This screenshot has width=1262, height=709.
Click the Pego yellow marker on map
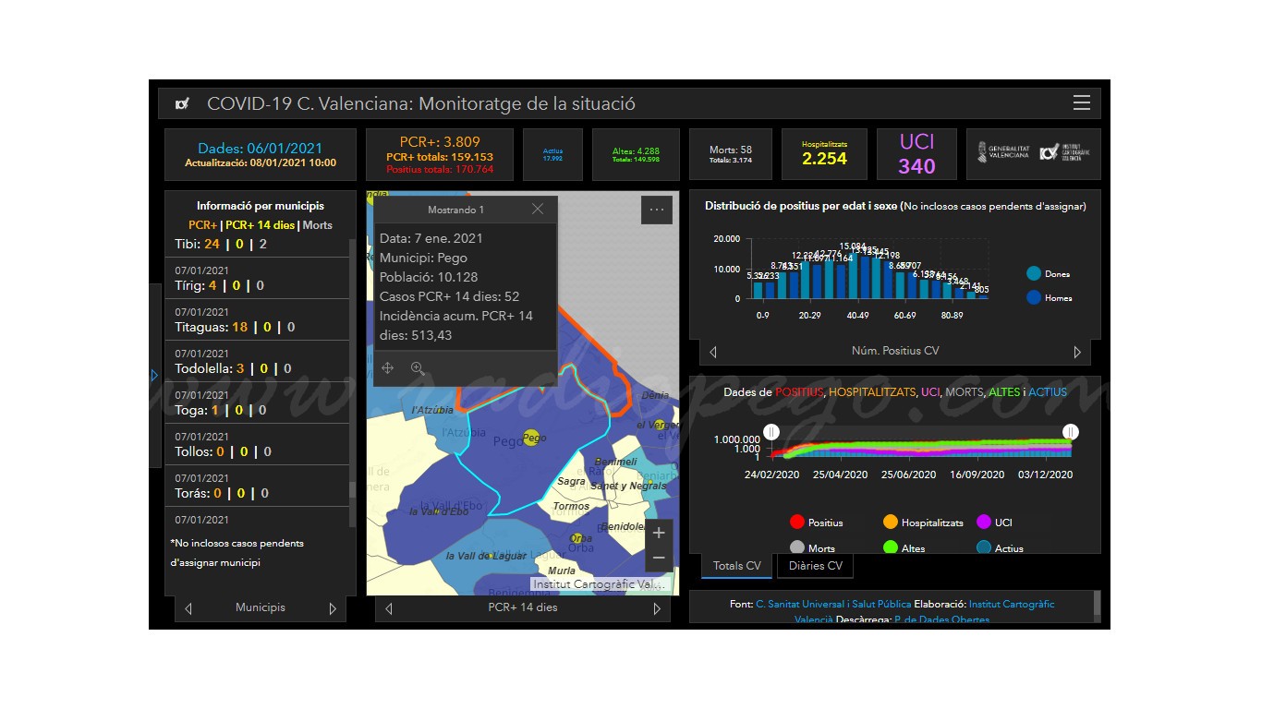(x=531, y=438)
